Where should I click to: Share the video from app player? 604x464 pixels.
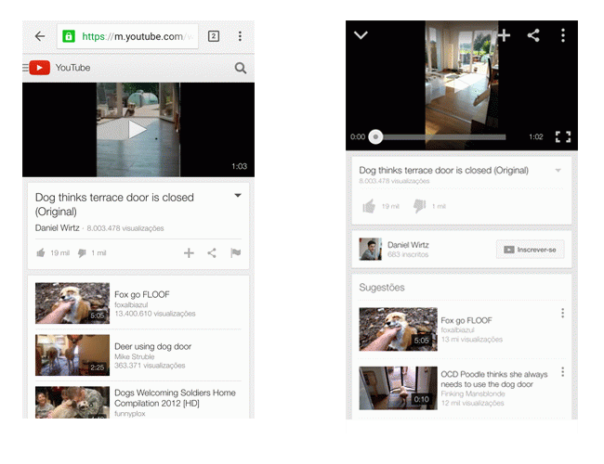tap(533, 35)
